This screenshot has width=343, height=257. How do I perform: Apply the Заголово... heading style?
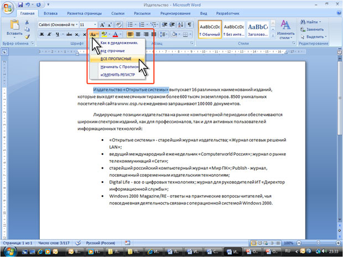(258, 30)
